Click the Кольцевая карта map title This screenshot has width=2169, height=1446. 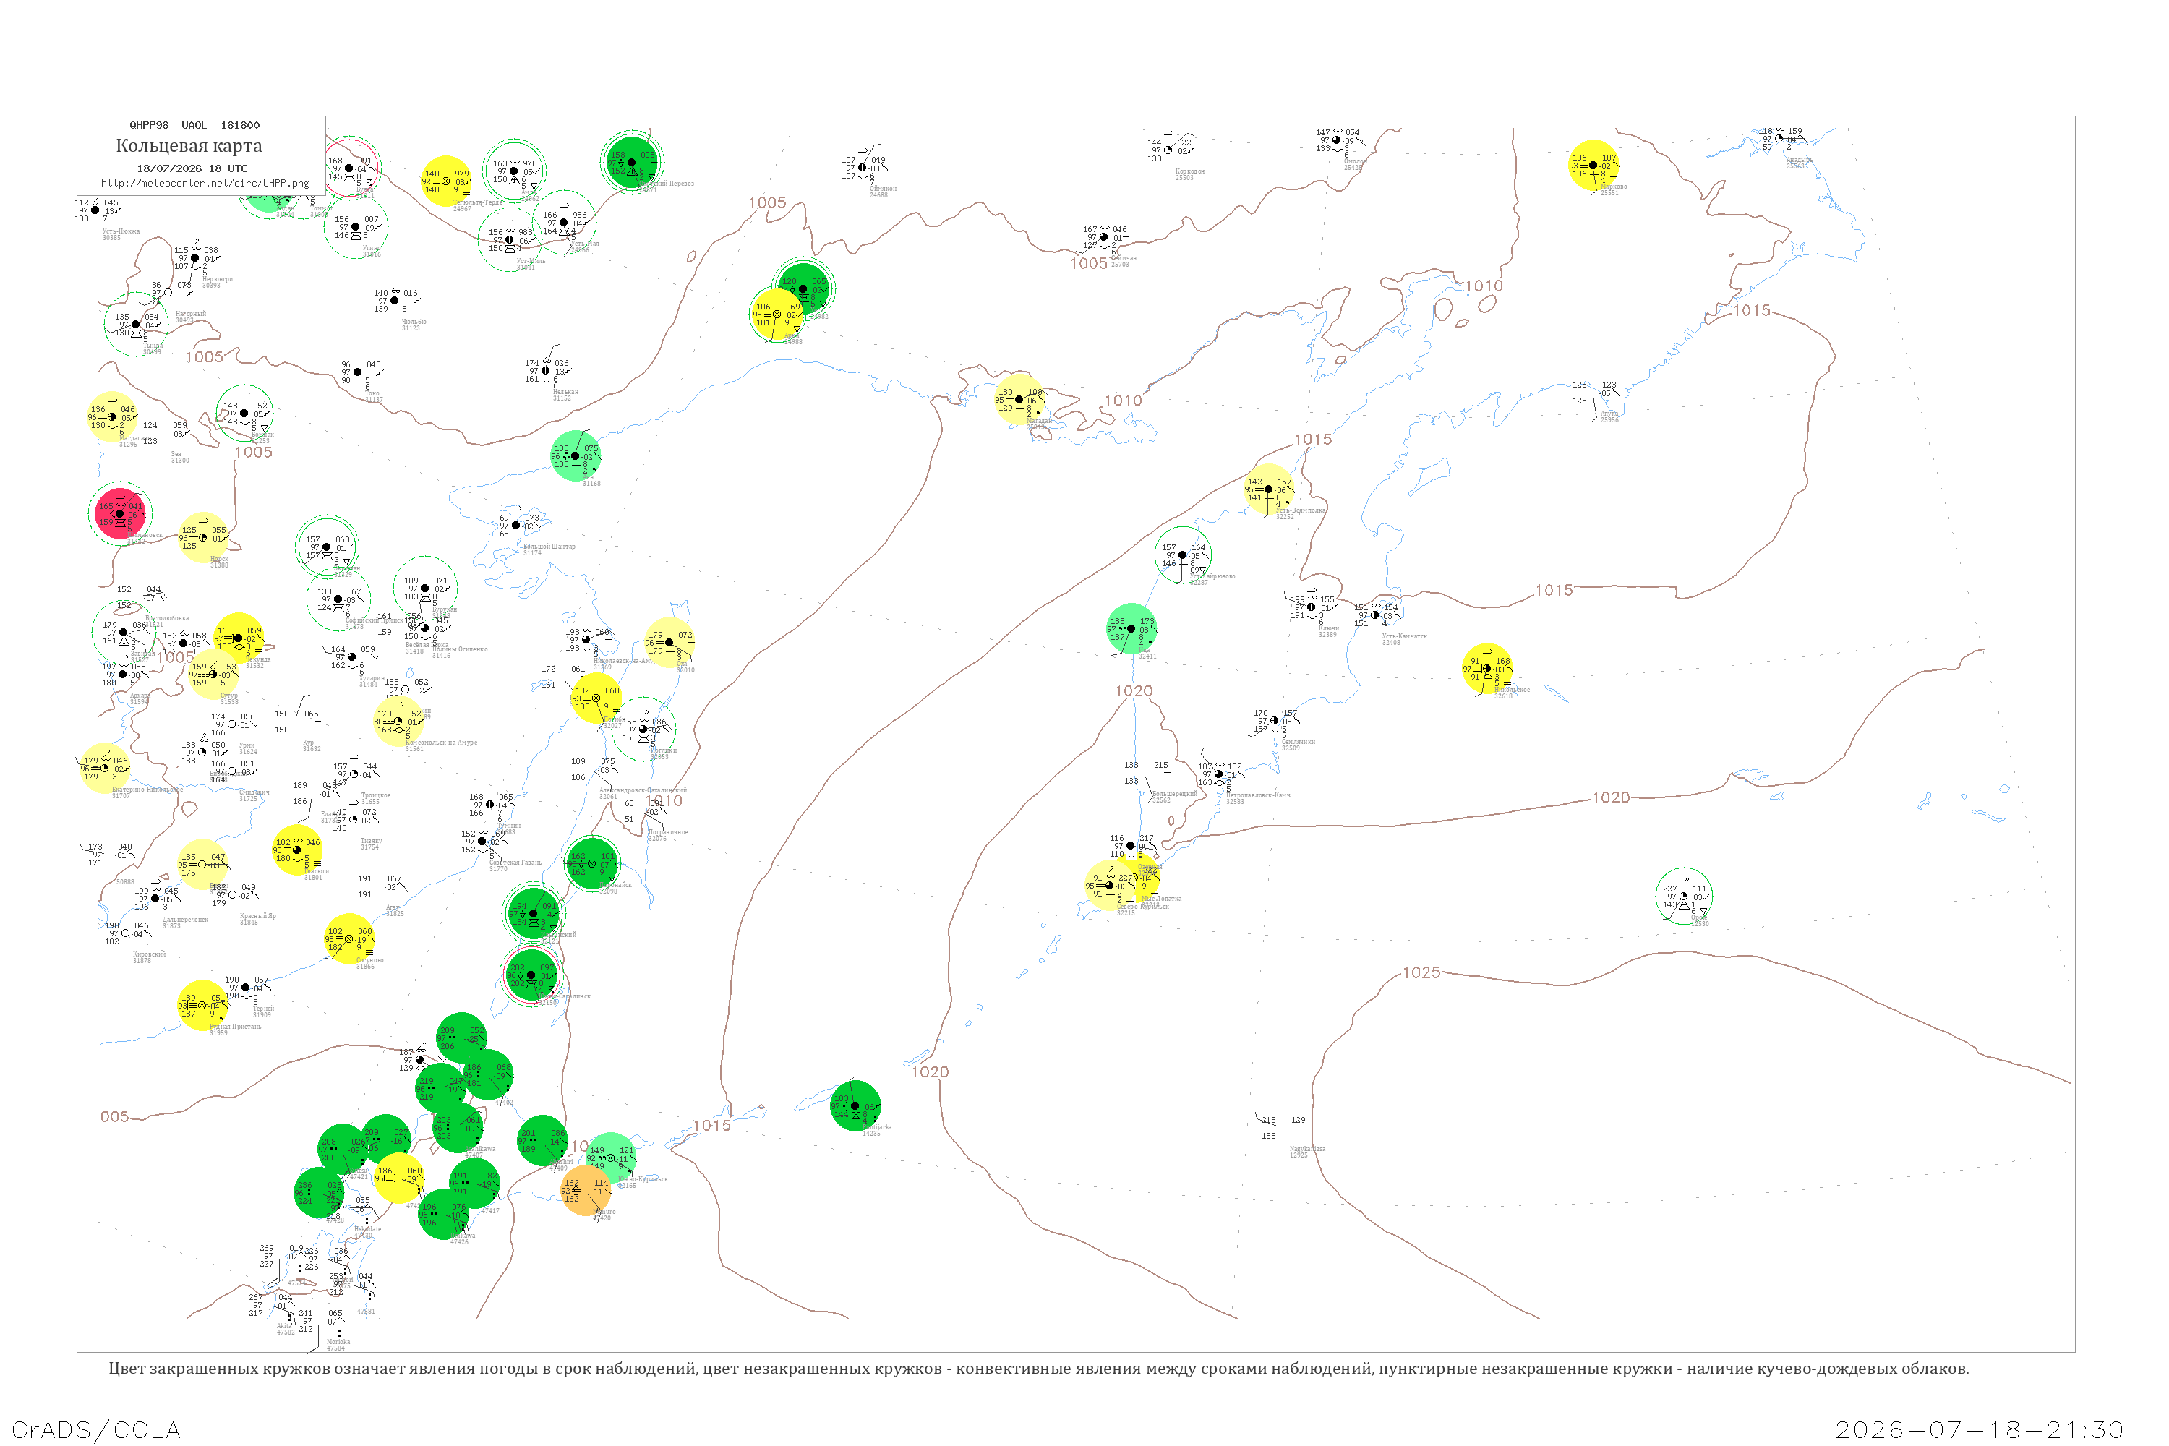[x=189, y=146]
